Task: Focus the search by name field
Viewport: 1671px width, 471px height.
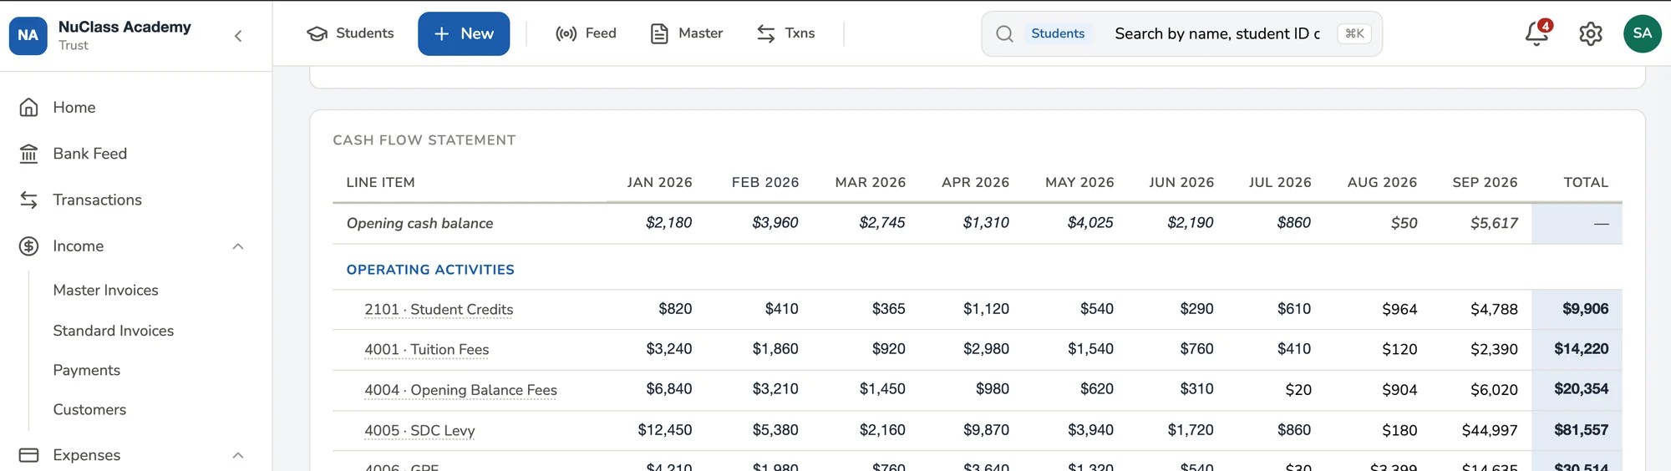Action: pos(1217,33)
